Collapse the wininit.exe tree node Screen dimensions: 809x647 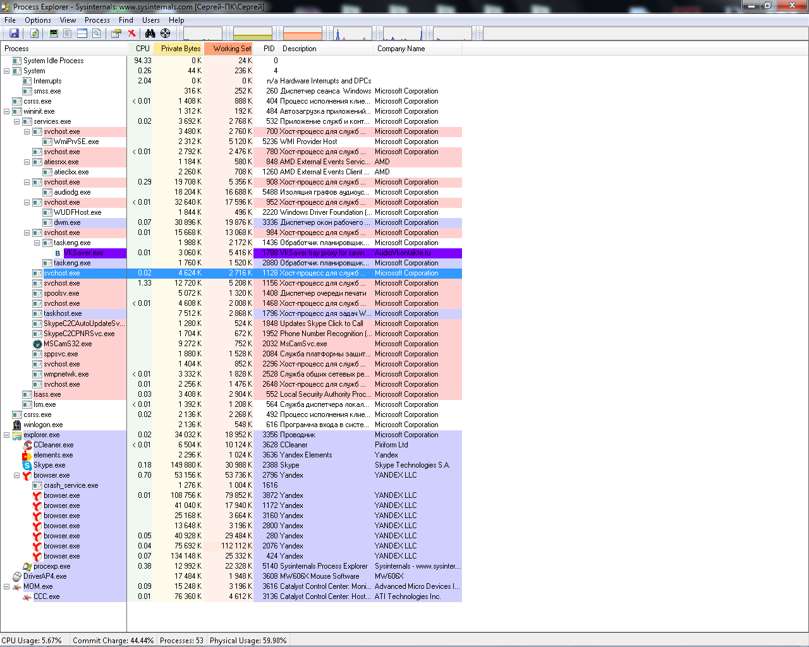pyautogui.click(x=7, y=111)
